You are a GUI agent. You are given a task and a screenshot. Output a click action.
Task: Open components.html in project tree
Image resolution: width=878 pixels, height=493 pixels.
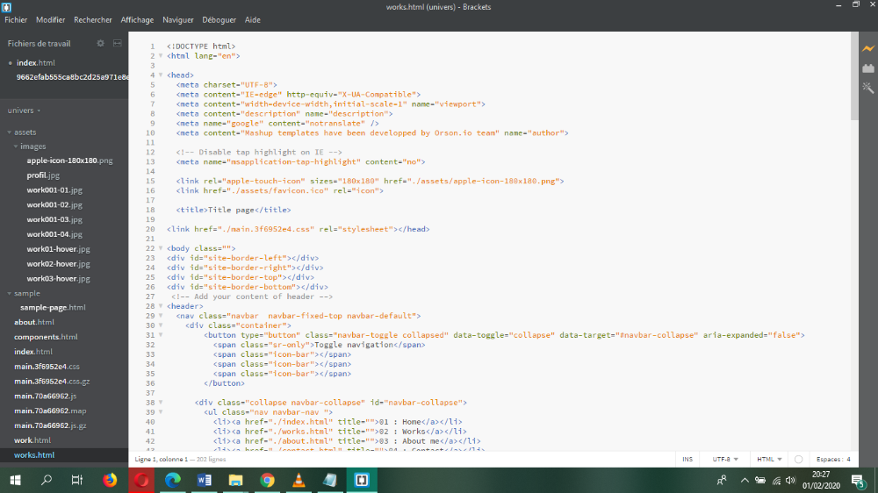[46, 337]
